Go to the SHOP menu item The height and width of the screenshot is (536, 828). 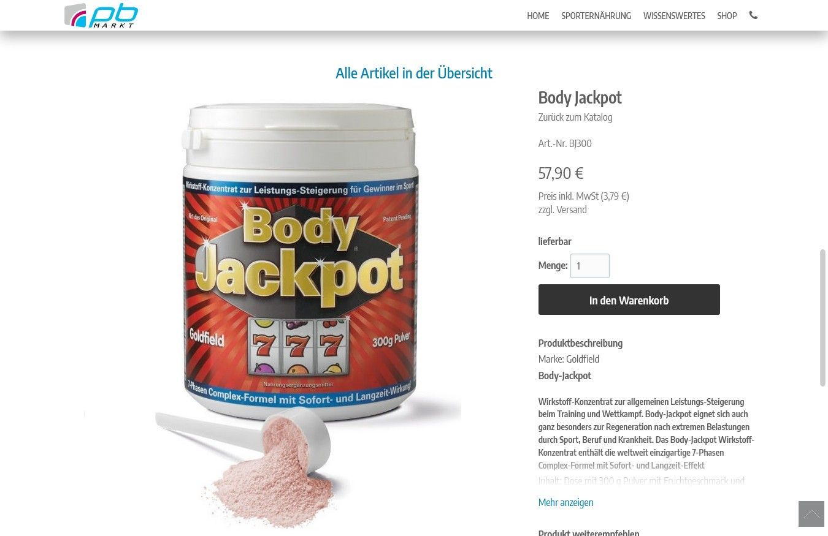[727, 16]
